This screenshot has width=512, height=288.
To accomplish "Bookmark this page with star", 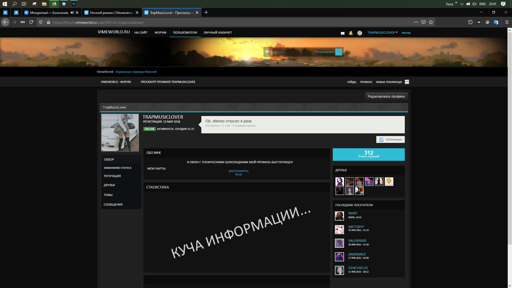I will 431,22.
